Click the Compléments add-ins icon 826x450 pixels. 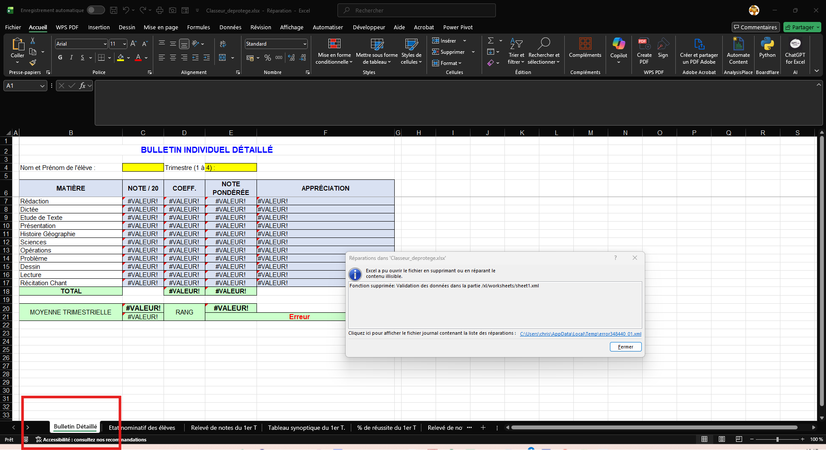(585, 44)
